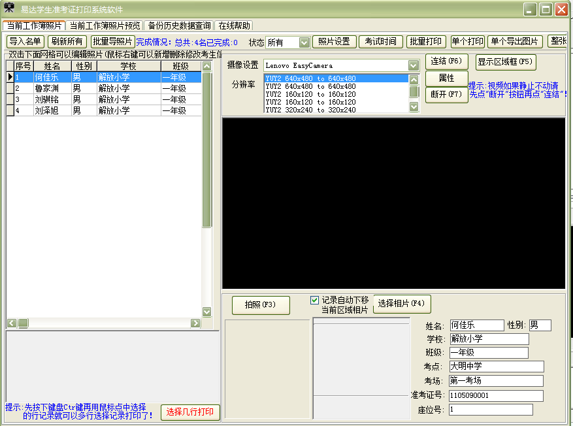Click the red 选择几行打印 button
Image resolution: width=573 pixels, height=426 pixels.
tap(190, 412)
